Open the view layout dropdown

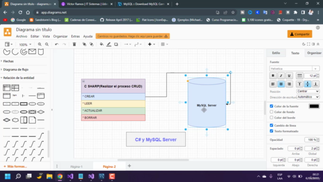pos(9,44)
